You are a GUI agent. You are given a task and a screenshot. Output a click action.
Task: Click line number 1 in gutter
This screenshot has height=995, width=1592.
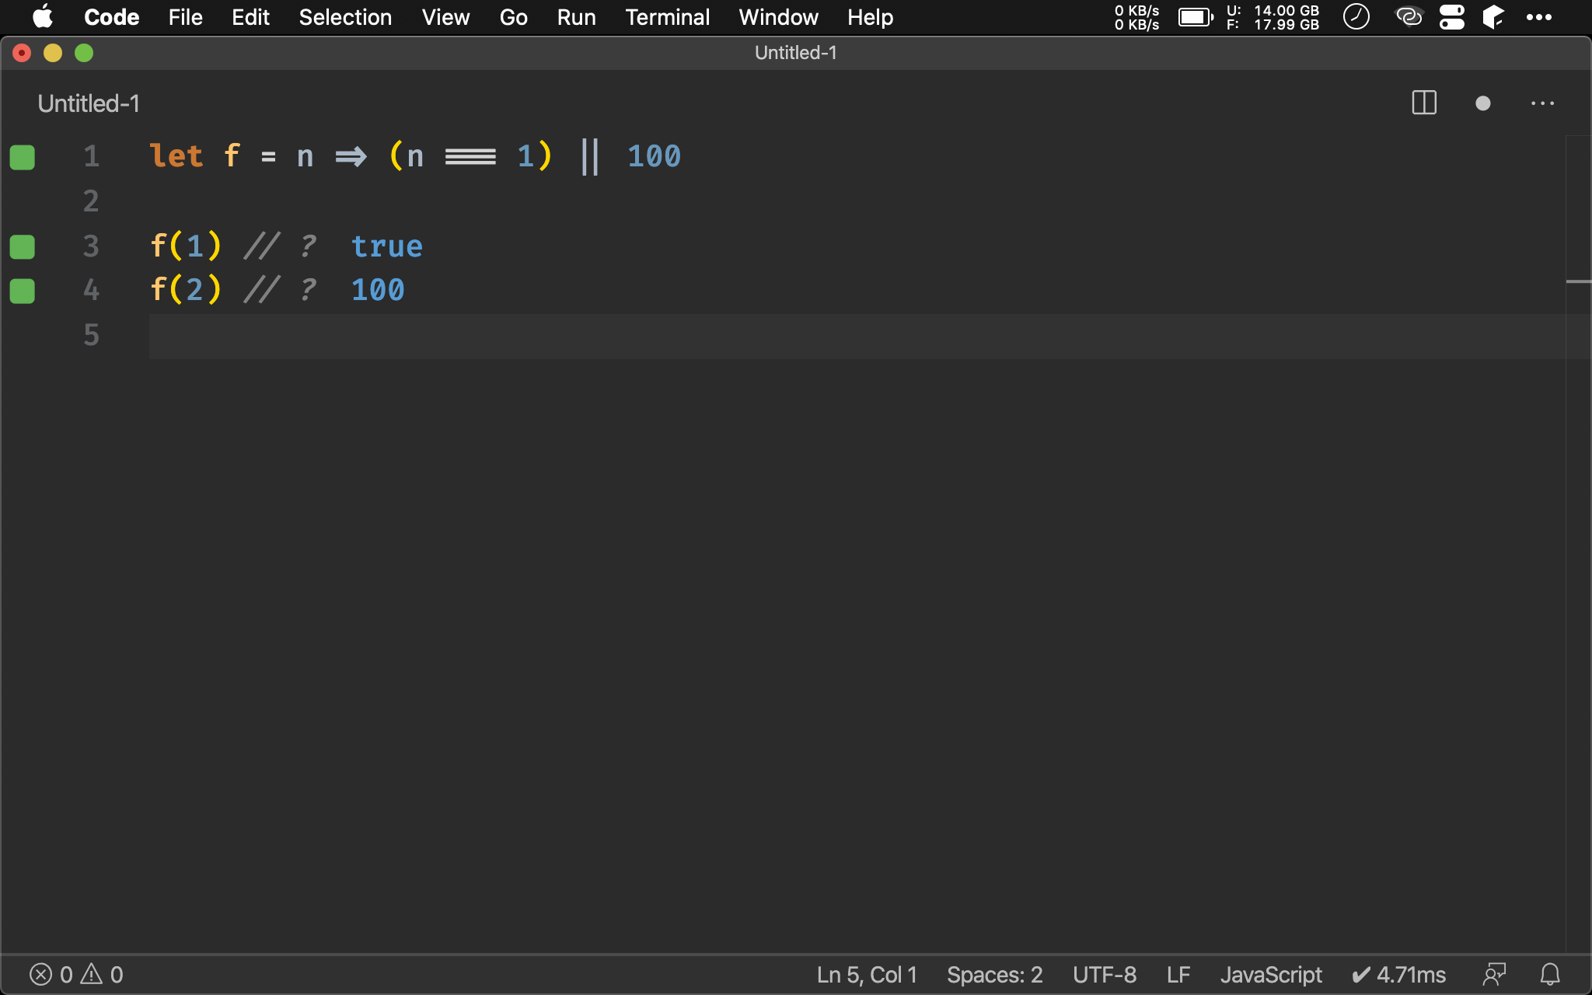92,157
